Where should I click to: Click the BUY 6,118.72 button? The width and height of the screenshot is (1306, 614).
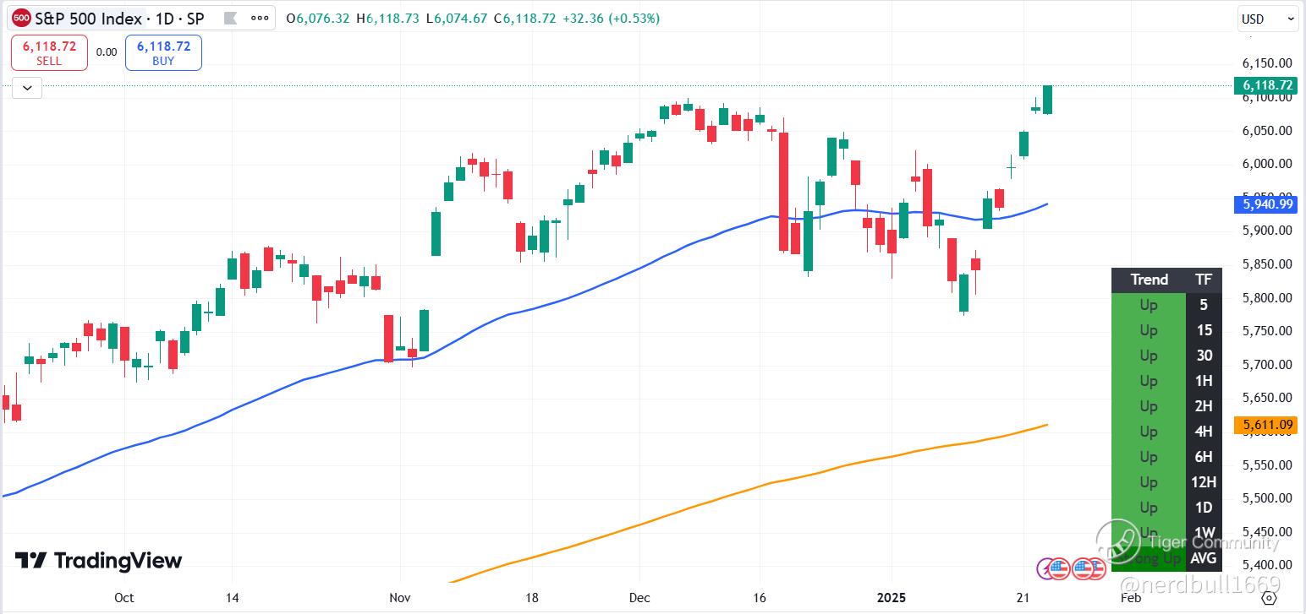coord(163,52)
